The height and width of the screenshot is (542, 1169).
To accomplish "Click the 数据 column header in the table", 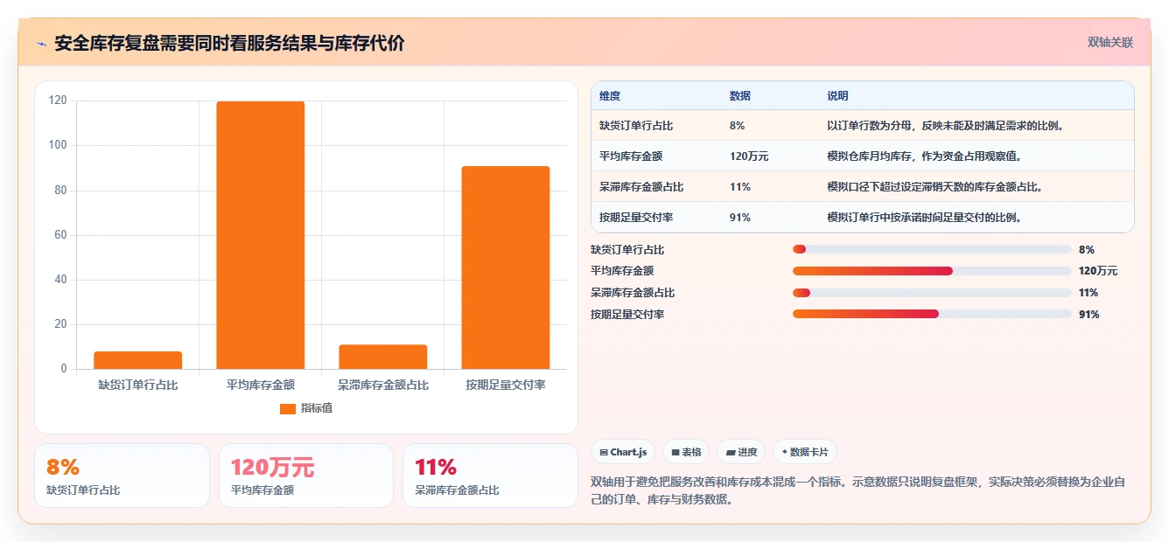I will pyautogui.click(x=739, y=96).
